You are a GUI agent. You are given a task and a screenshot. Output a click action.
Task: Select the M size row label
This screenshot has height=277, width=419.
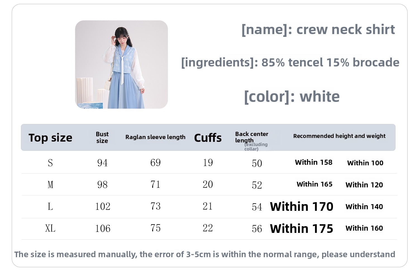pyautogui.click(x=50, y=185)
